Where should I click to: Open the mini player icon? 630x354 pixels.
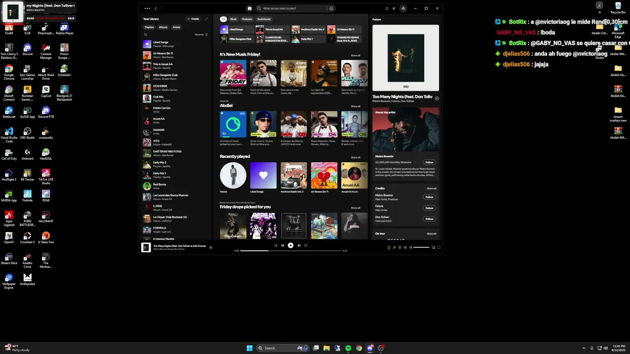pyautogui.click(x=434, y=247)
